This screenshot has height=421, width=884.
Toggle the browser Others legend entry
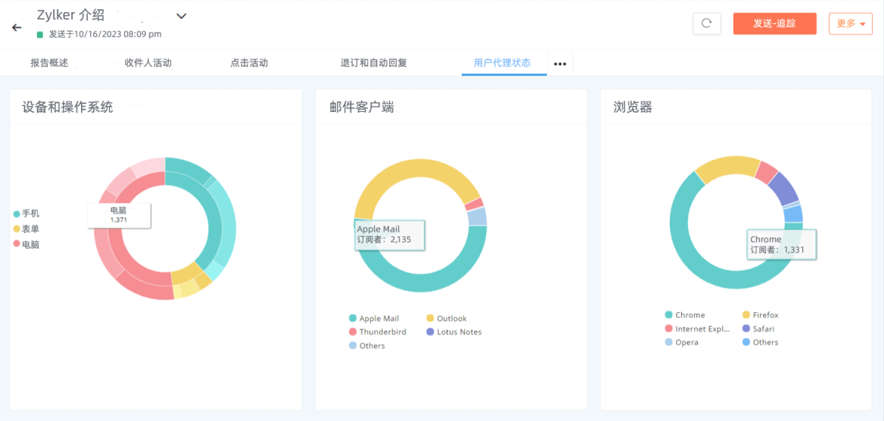[761, 342]
